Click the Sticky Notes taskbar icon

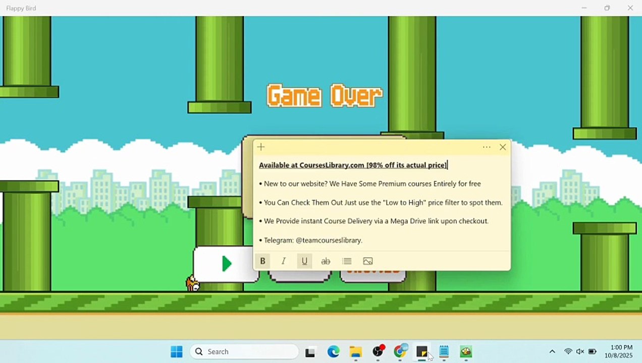coord(422,351)
